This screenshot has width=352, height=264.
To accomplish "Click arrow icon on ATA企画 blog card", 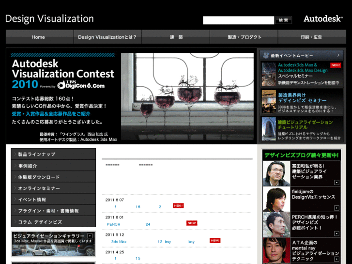I will coord(337,259).
